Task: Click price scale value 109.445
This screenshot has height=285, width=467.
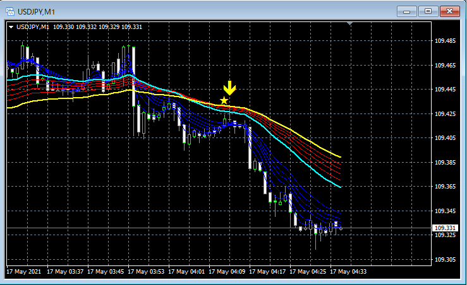Action: coord(445,89)
